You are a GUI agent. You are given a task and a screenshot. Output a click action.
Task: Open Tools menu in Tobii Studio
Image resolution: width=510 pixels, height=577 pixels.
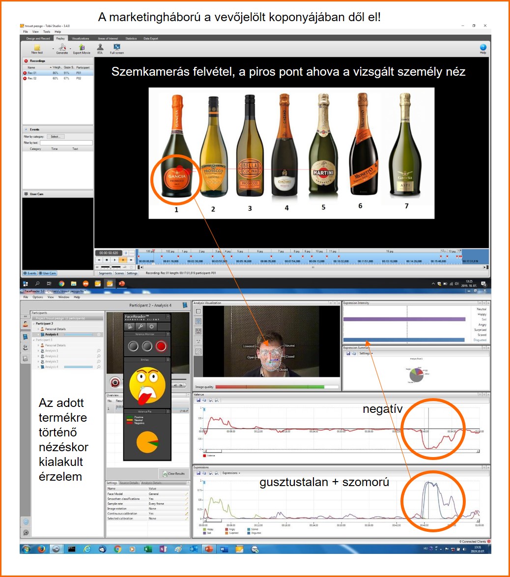tap(46, 31)
